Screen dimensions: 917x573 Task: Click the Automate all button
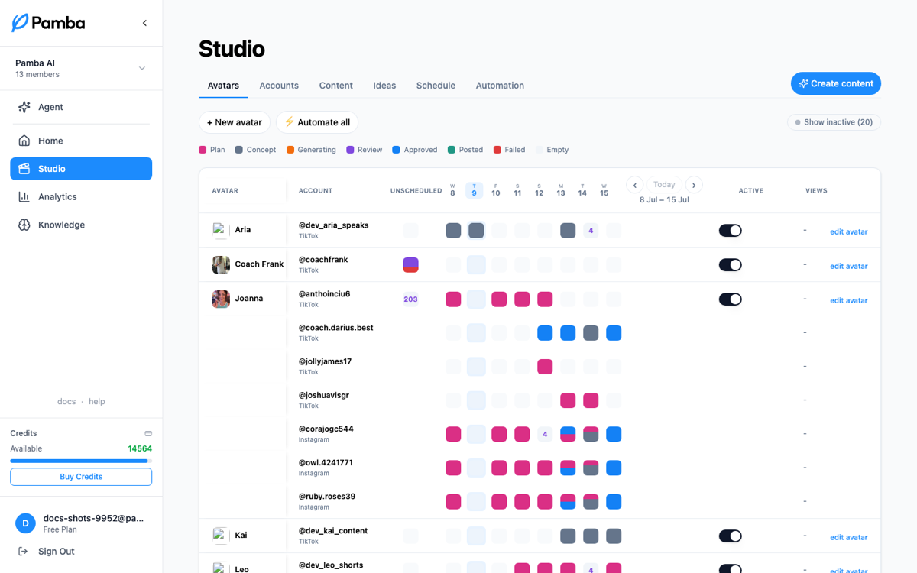317,122
